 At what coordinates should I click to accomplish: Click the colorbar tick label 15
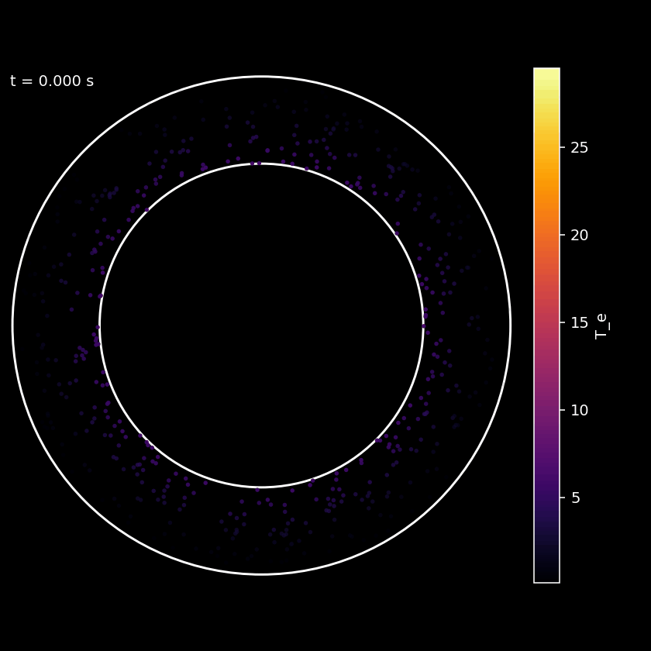(x=580, y=322)
